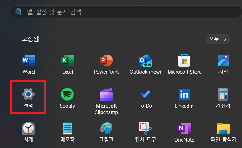Click the search magnifier icon
Viewport: 242px width, 148px height.
click(x=19, y=12)
